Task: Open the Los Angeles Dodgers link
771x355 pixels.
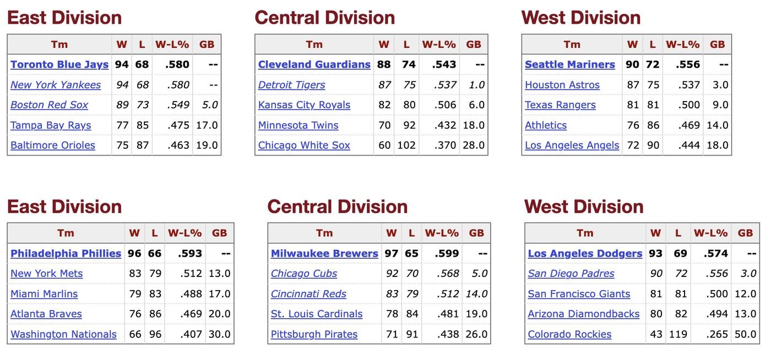Action: (x=585, y=253)
